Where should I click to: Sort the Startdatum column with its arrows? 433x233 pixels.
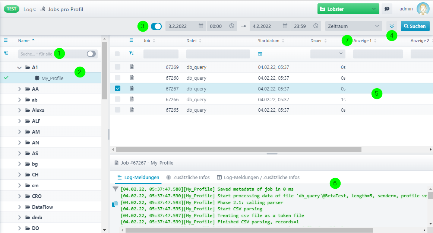click(283, 41)
